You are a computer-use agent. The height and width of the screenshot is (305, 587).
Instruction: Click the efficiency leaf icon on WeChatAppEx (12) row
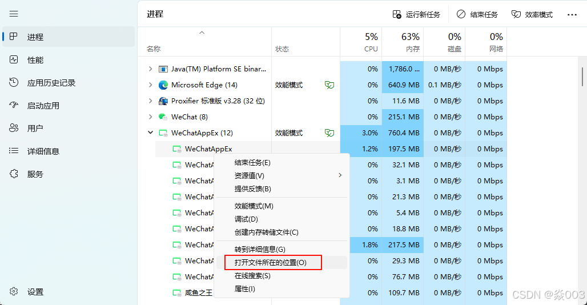(329, 133)
